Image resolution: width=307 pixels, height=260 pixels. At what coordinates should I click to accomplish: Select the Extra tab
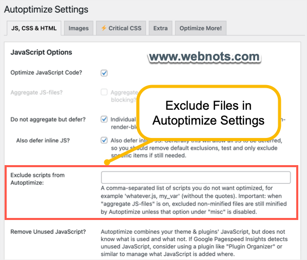pos(161,28)
